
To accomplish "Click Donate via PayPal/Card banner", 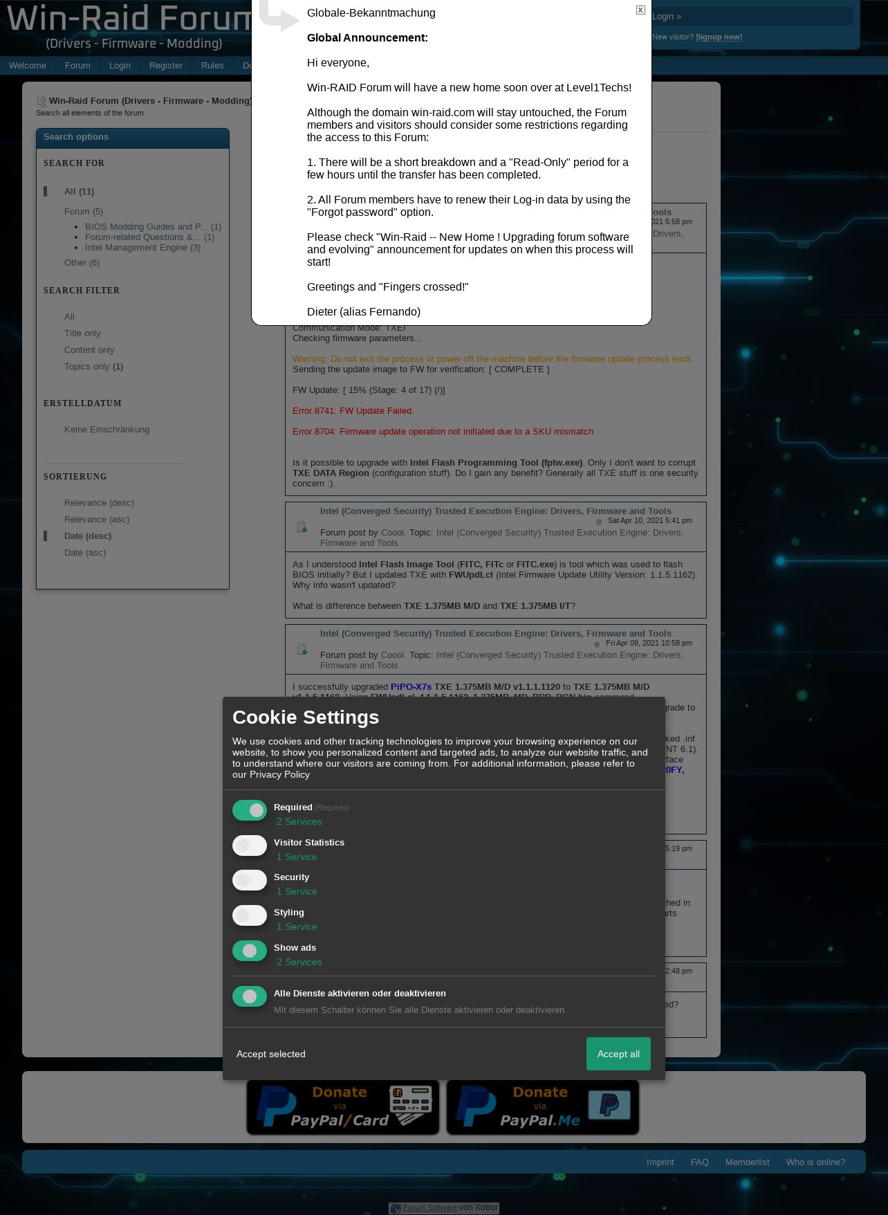I will click(x=343, y=1107).
